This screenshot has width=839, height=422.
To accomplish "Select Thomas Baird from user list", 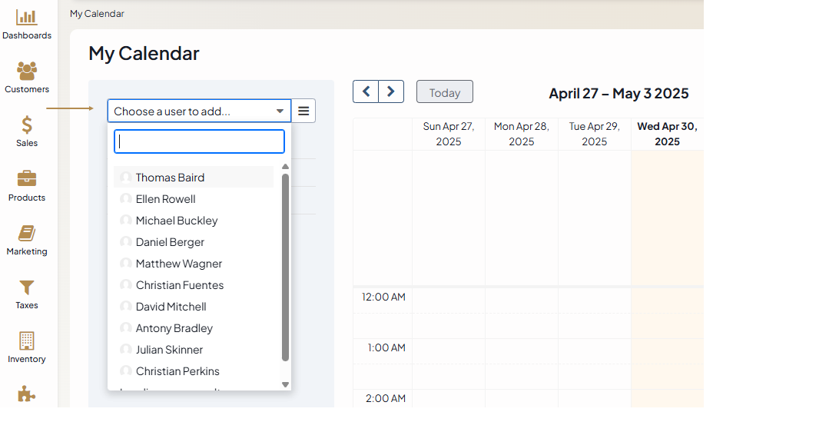I will pyautogui.click(x=170, y=178).
